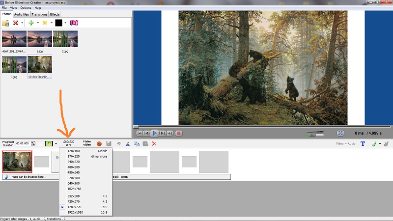Switch to the Effects tab

[x=55, y=15]
